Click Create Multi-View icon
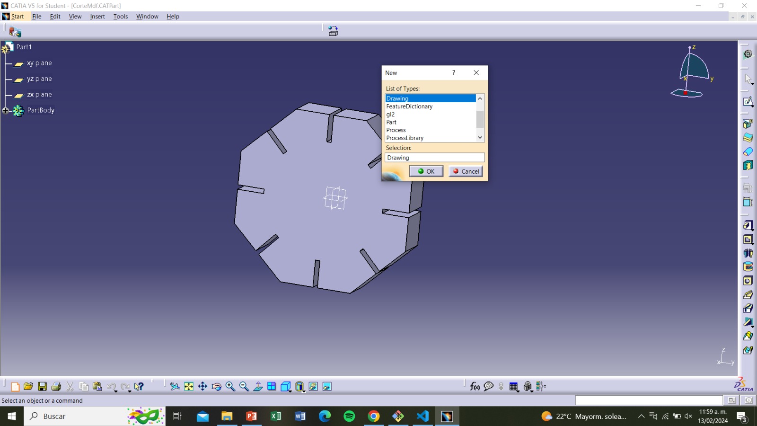The width and height of the screenshot is (757, 426). tap(272, 387)
